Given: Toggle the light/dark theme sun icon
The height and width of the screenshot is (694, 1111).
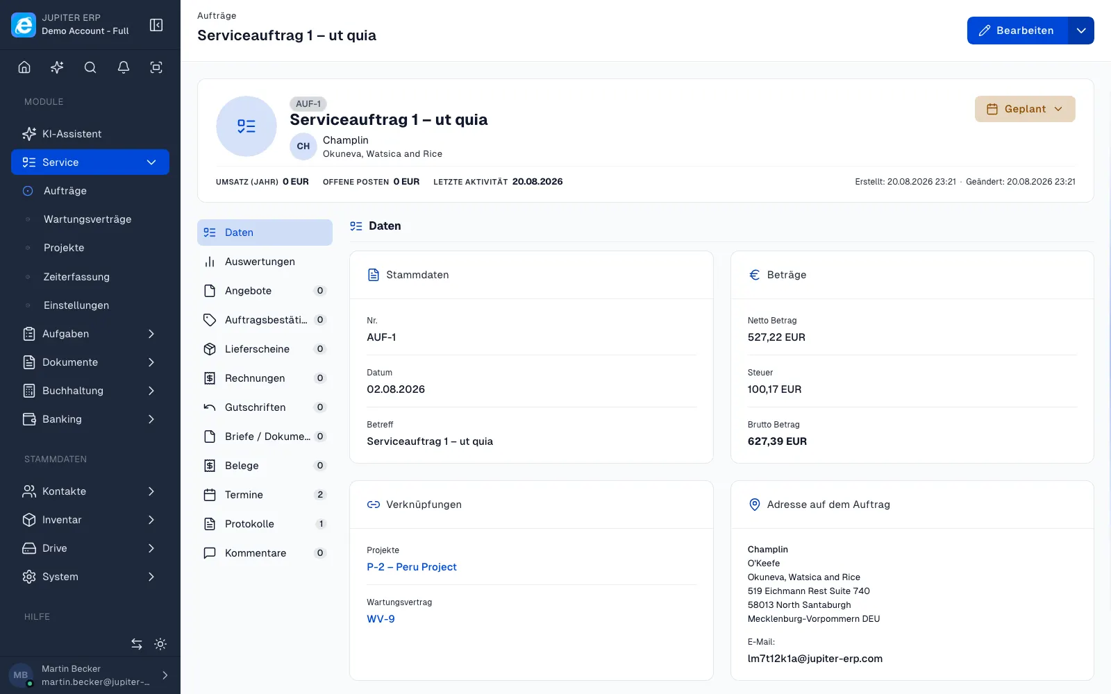Looking at the screenshot, I should click(160, 644).
